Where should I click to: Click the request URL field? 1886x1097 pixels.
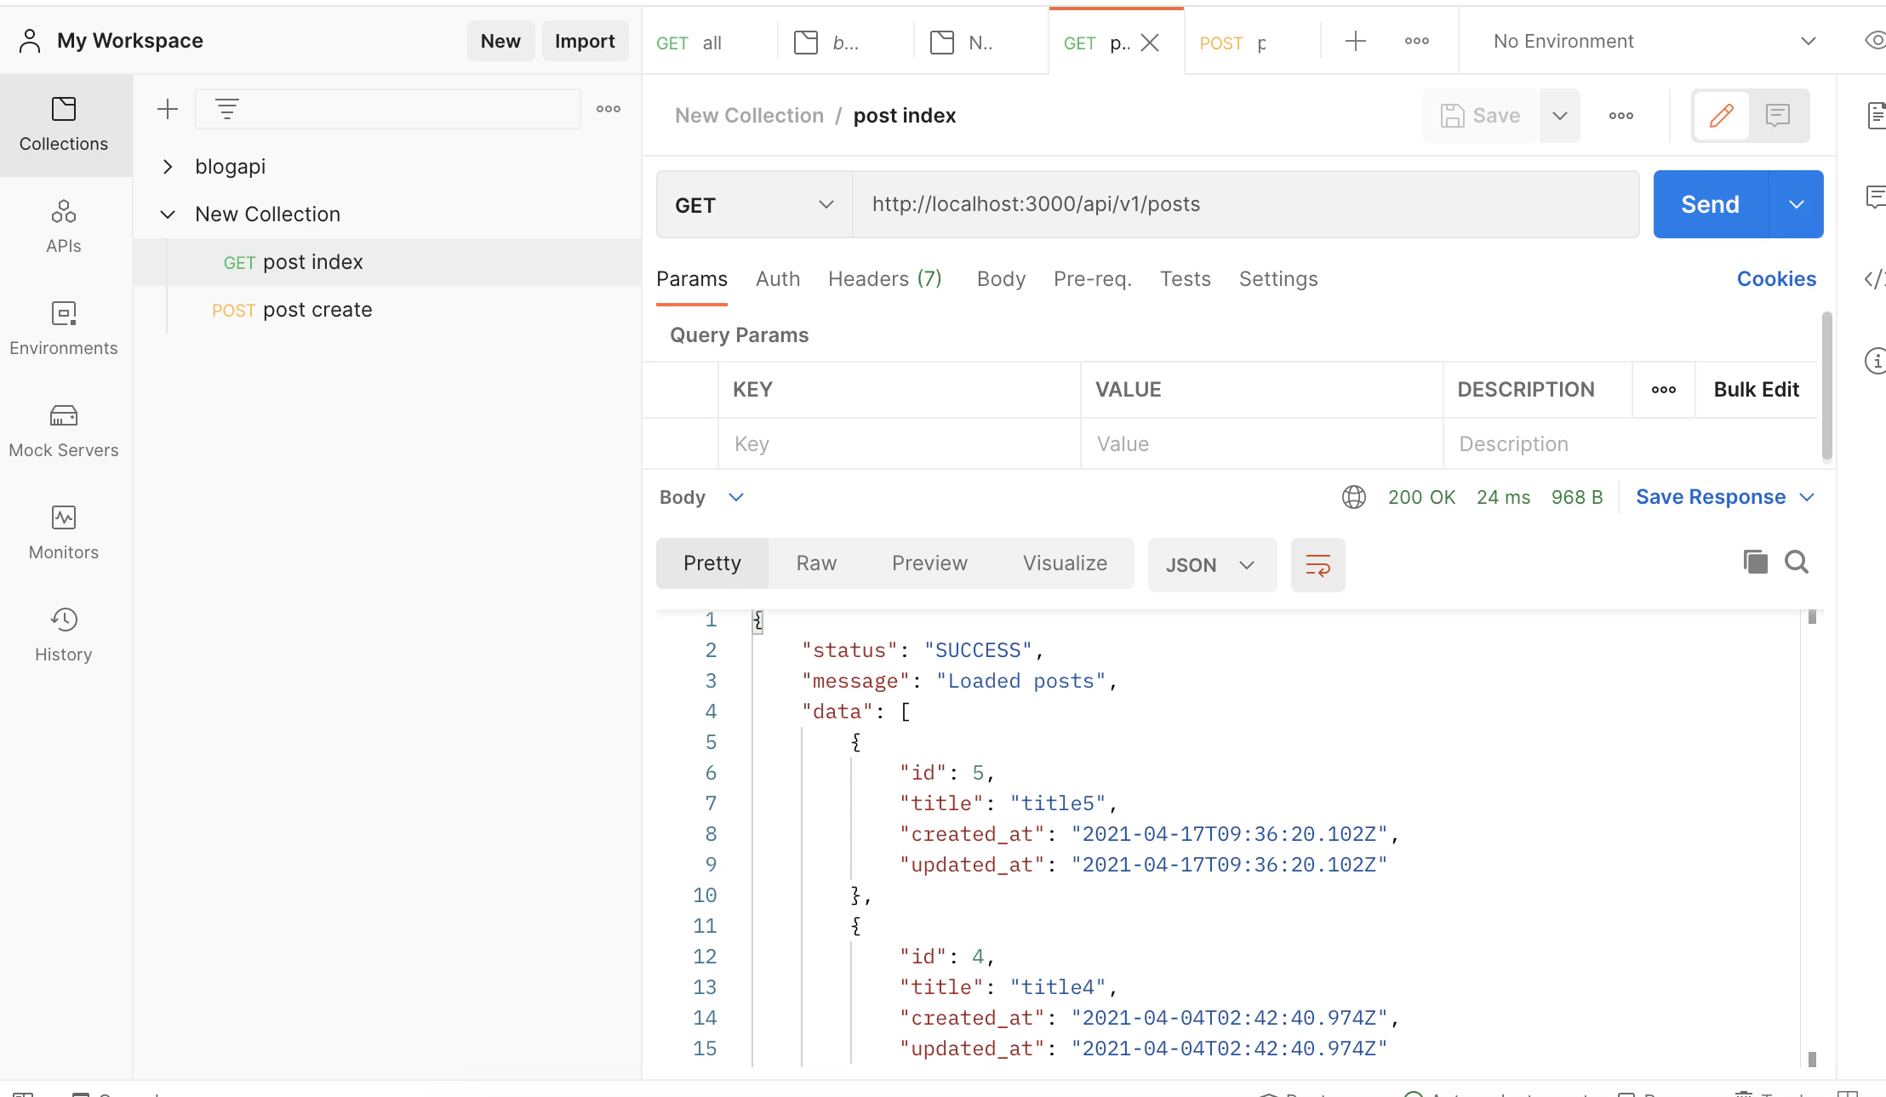pos(1246,204)
